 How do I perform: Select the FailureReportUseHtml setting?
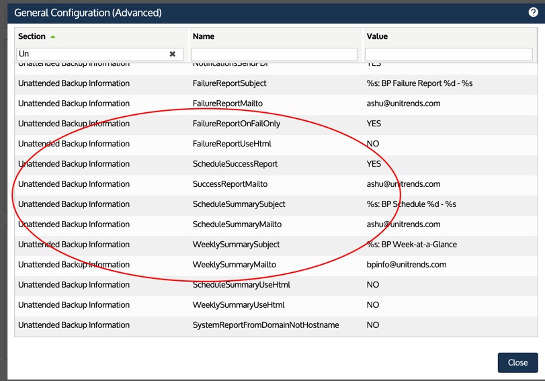point(232,144)
